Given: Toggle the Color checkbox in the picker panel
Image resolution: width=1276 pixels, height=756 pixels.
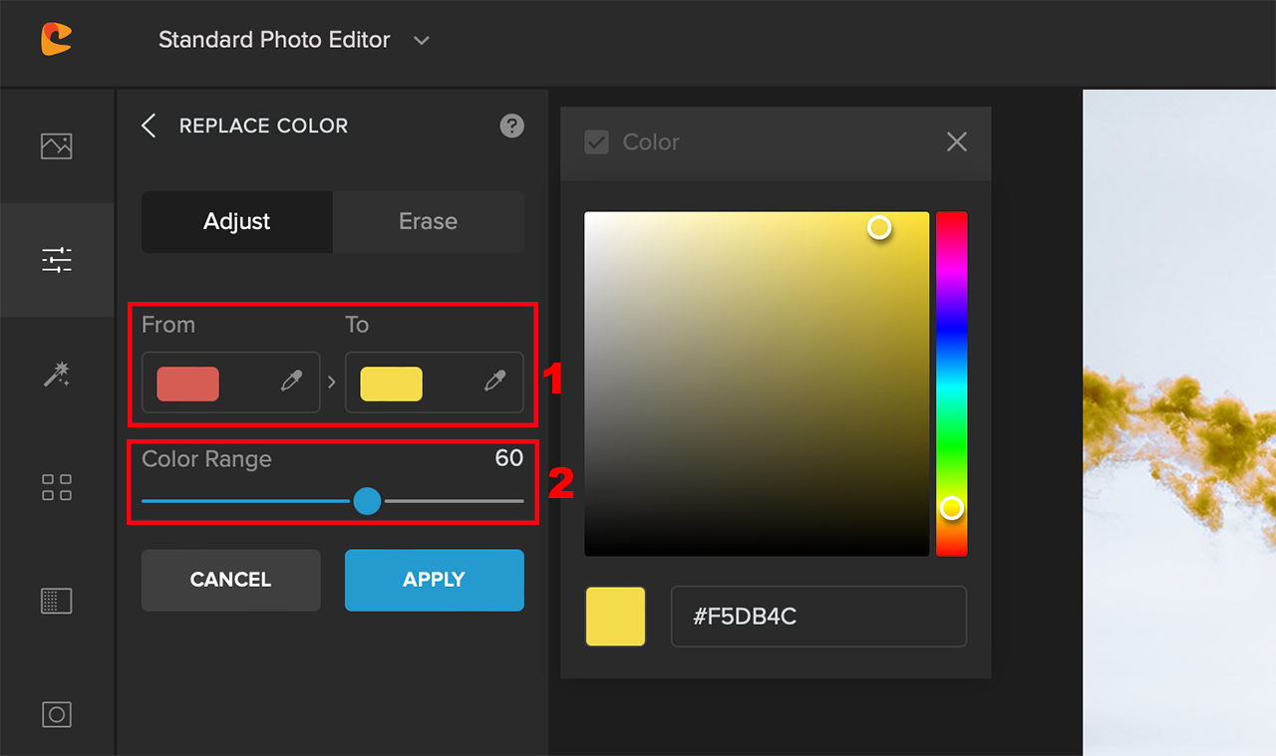Looking at the screenshot, I should (596, 142).
